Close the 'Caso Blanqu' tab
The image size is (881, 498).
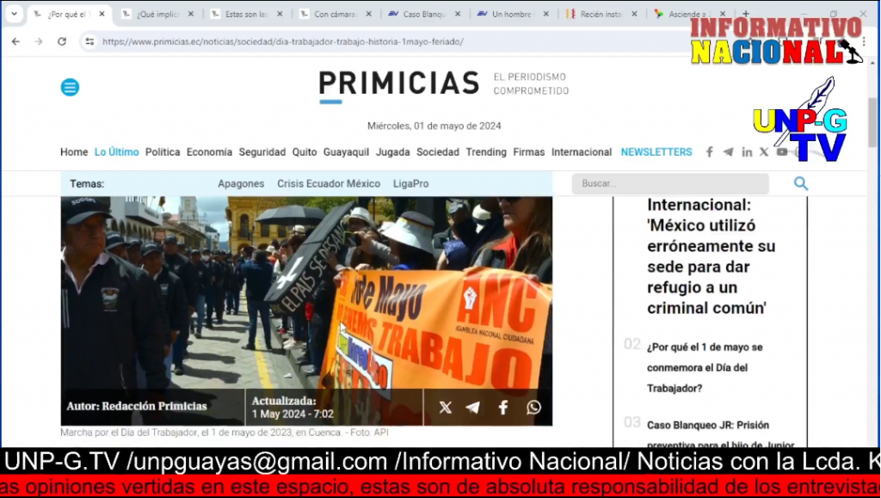458,14
